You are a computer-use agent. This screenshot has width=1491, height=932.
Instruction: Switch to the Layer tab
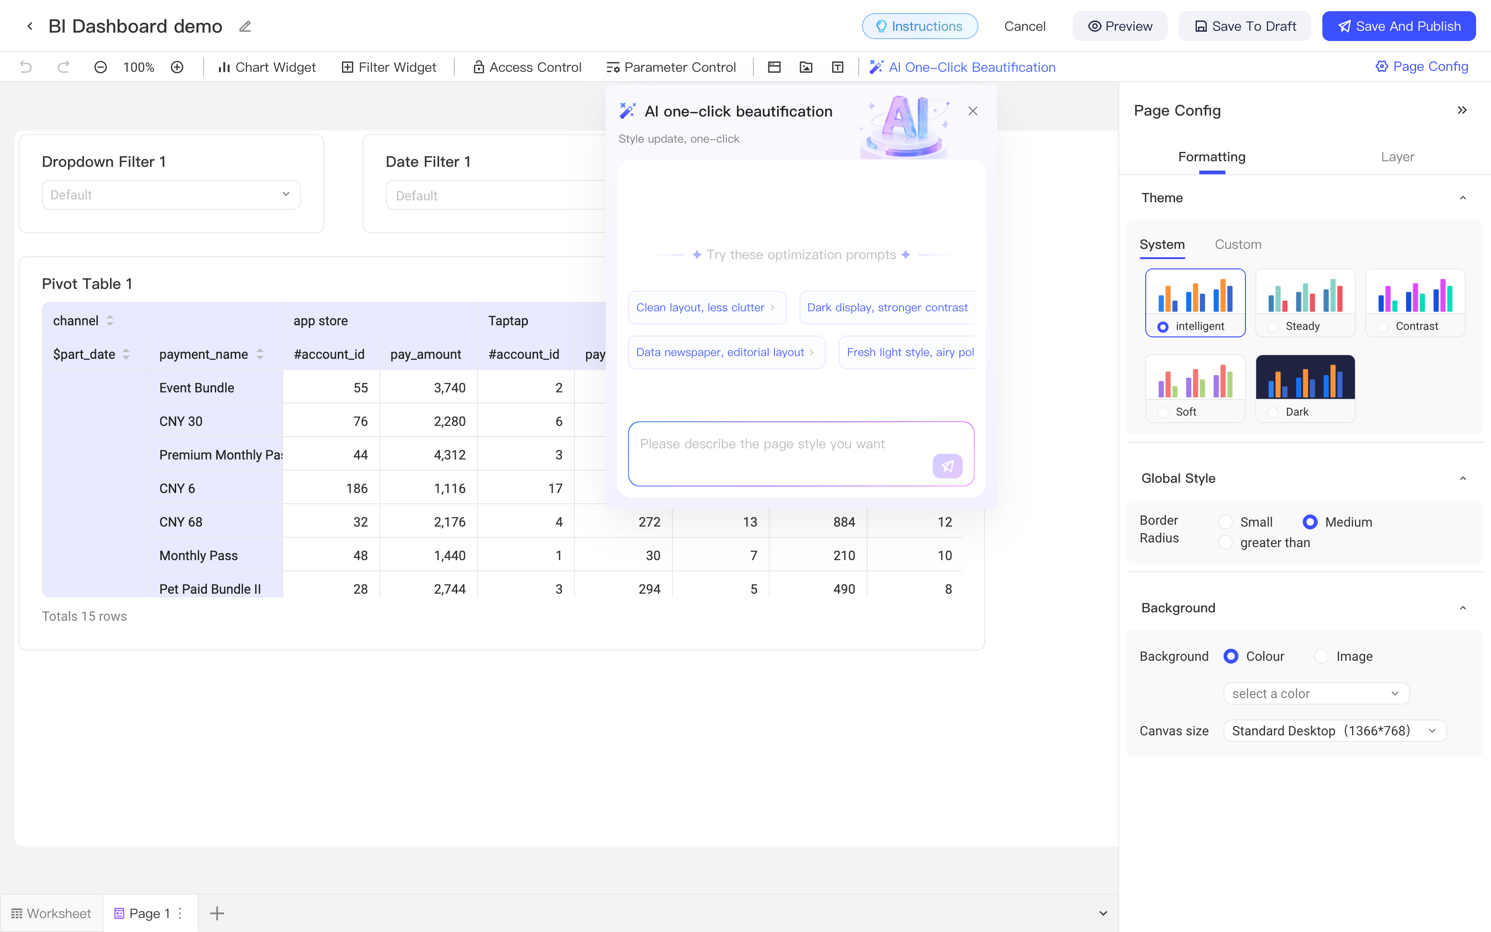point(1397,157)
